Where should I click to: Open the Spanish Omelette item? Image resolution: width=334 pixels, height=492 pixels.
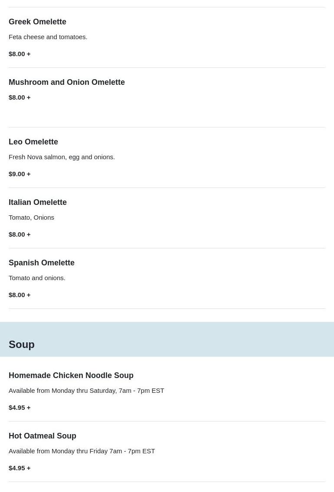coord(42,263)
